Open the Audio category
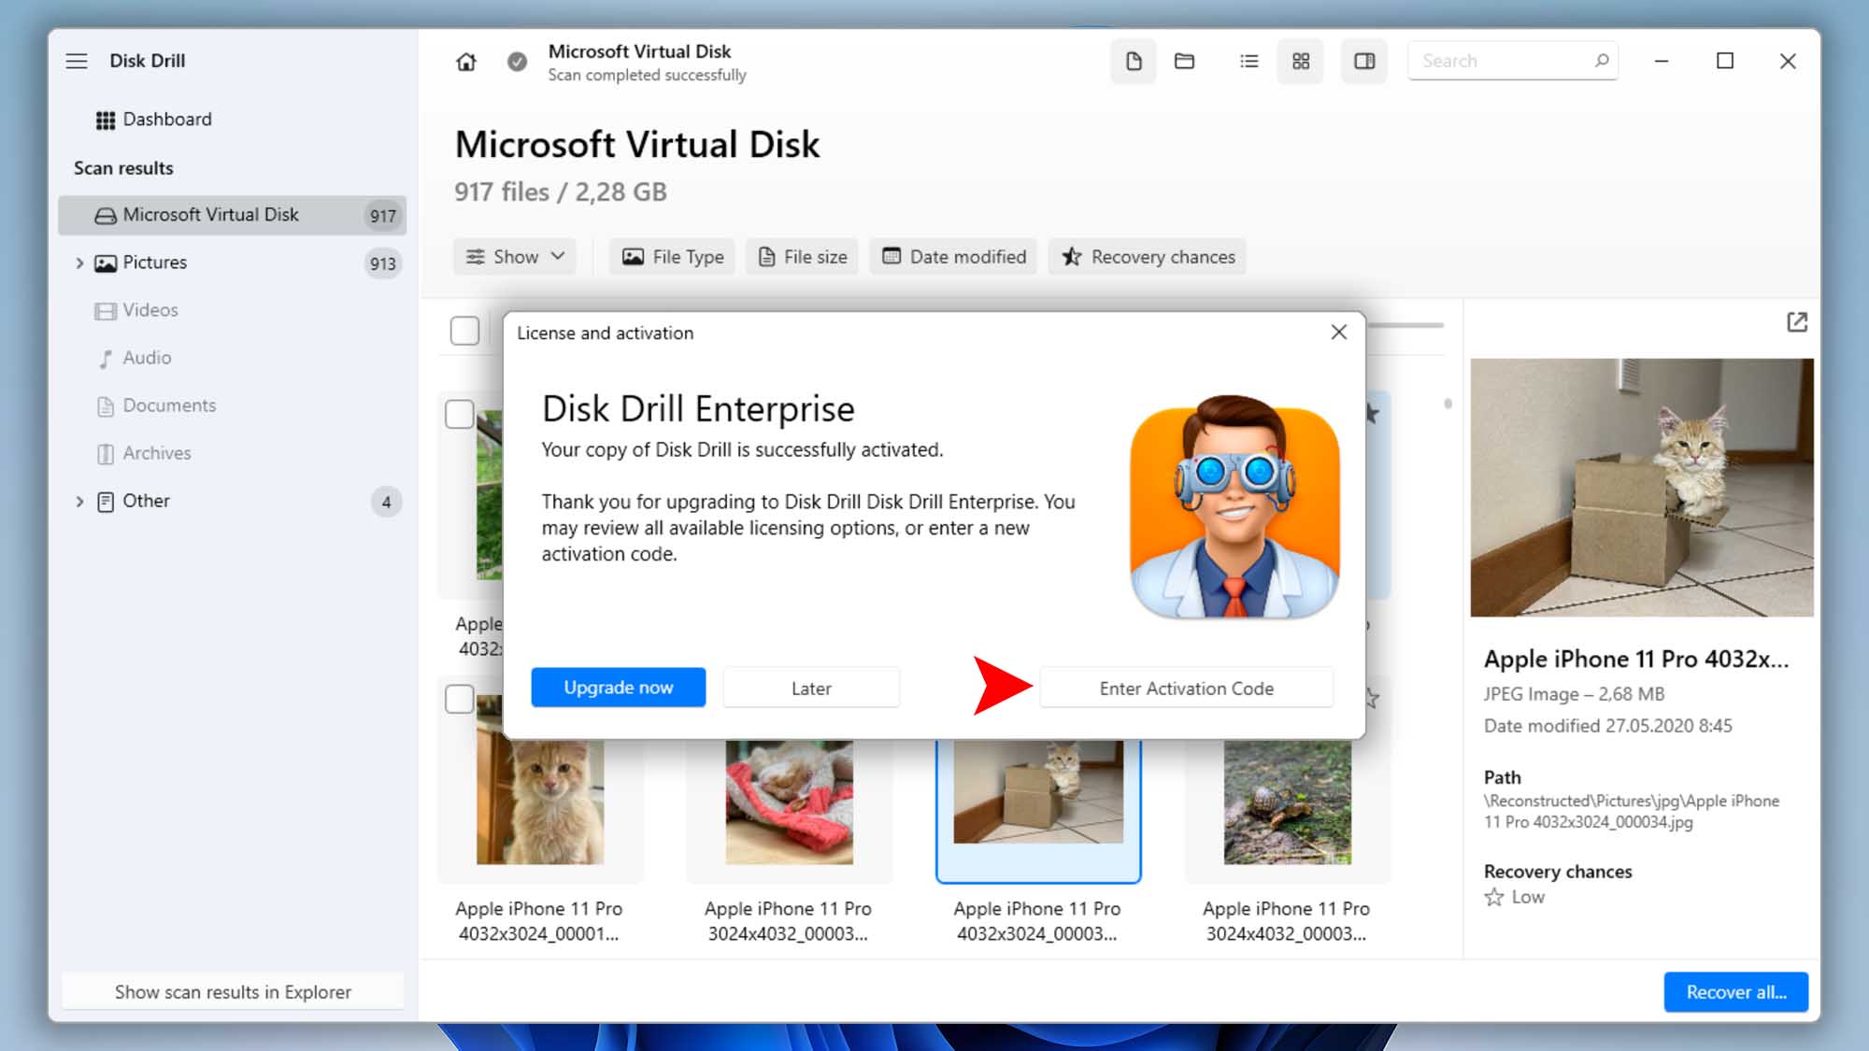Screen dimensions: 1869x1051 click(x=136, y=358)
